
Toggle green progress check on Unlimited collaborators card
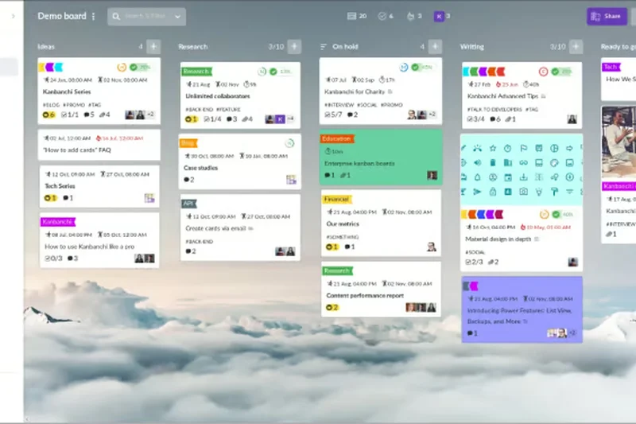pos(273,72)
